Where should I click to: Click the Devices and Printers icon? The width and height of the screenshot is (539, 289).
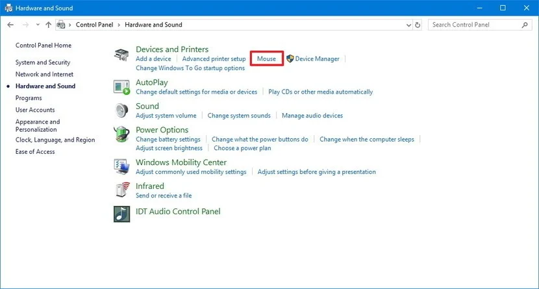click(x=121, y=55)
